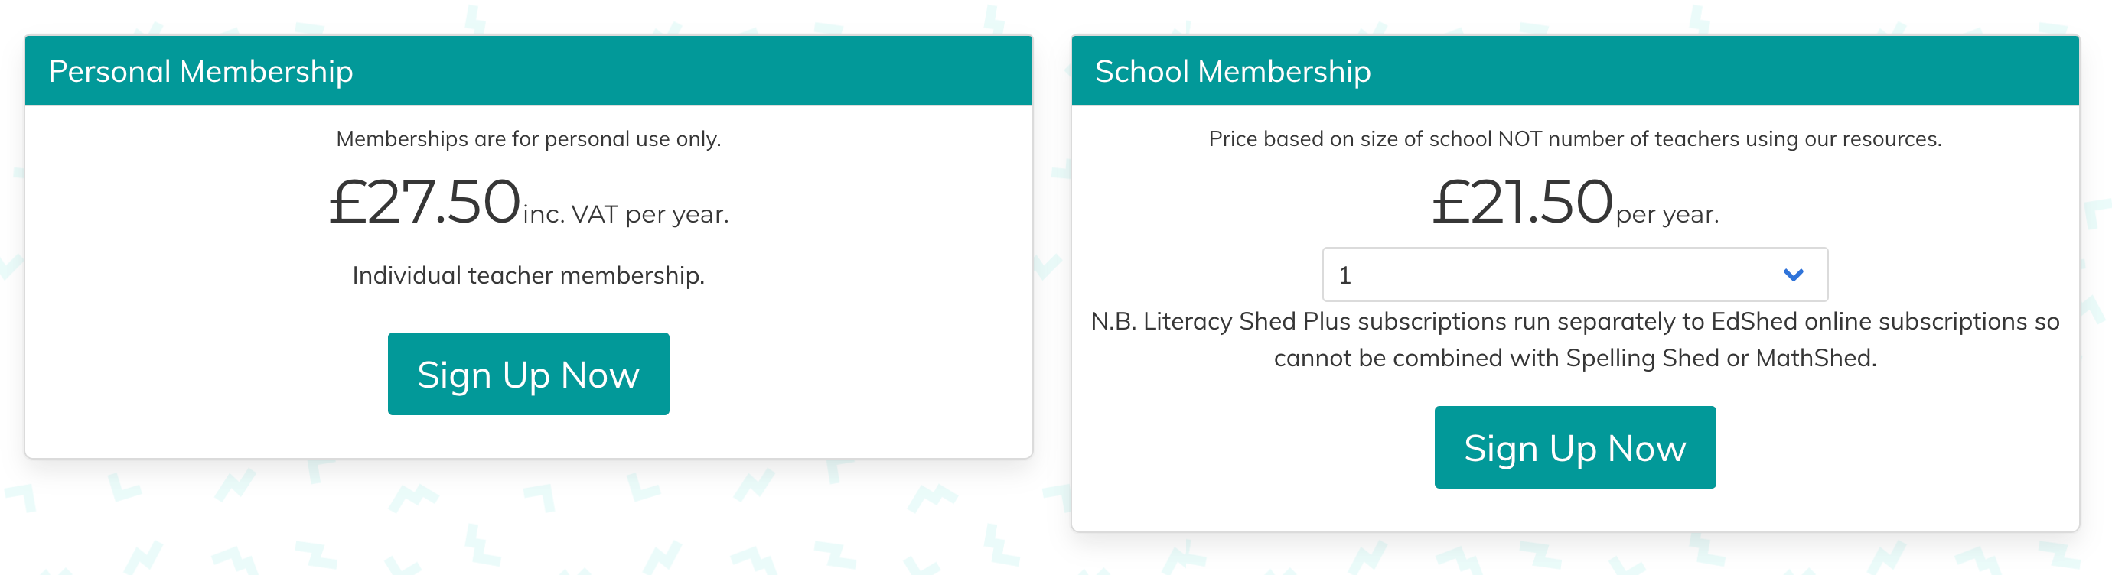Select the School Membership header bar
The height and width of the screenshot is (575, 2112).
[x=1574, y=71]
